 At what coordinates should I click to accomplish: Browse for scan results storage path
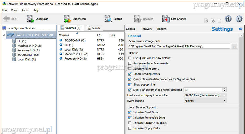[234, 46]
